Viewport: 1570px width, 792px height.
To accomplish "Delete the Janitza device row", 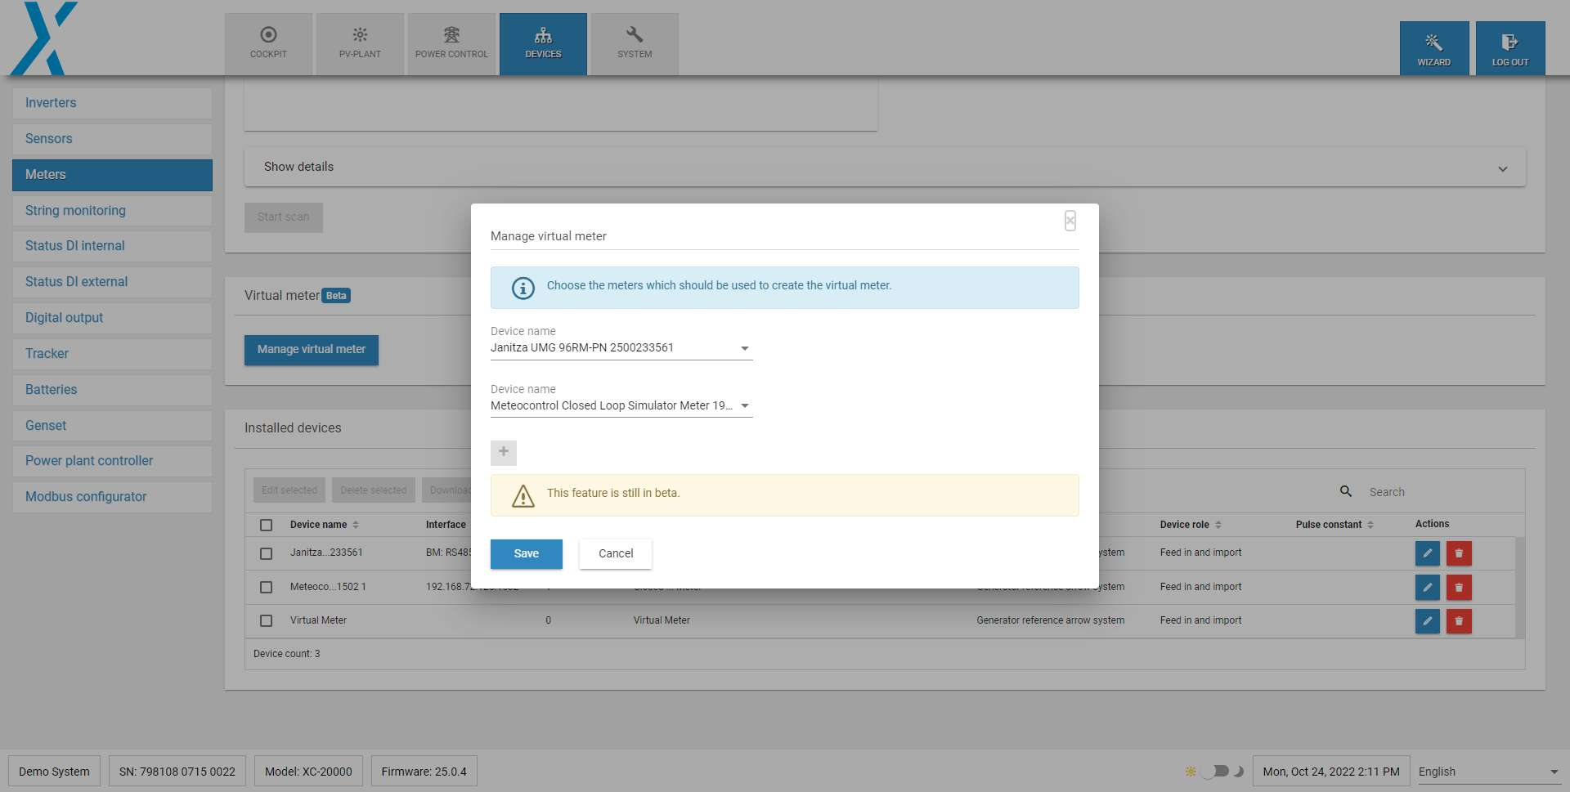I will tap(1459, 553).
